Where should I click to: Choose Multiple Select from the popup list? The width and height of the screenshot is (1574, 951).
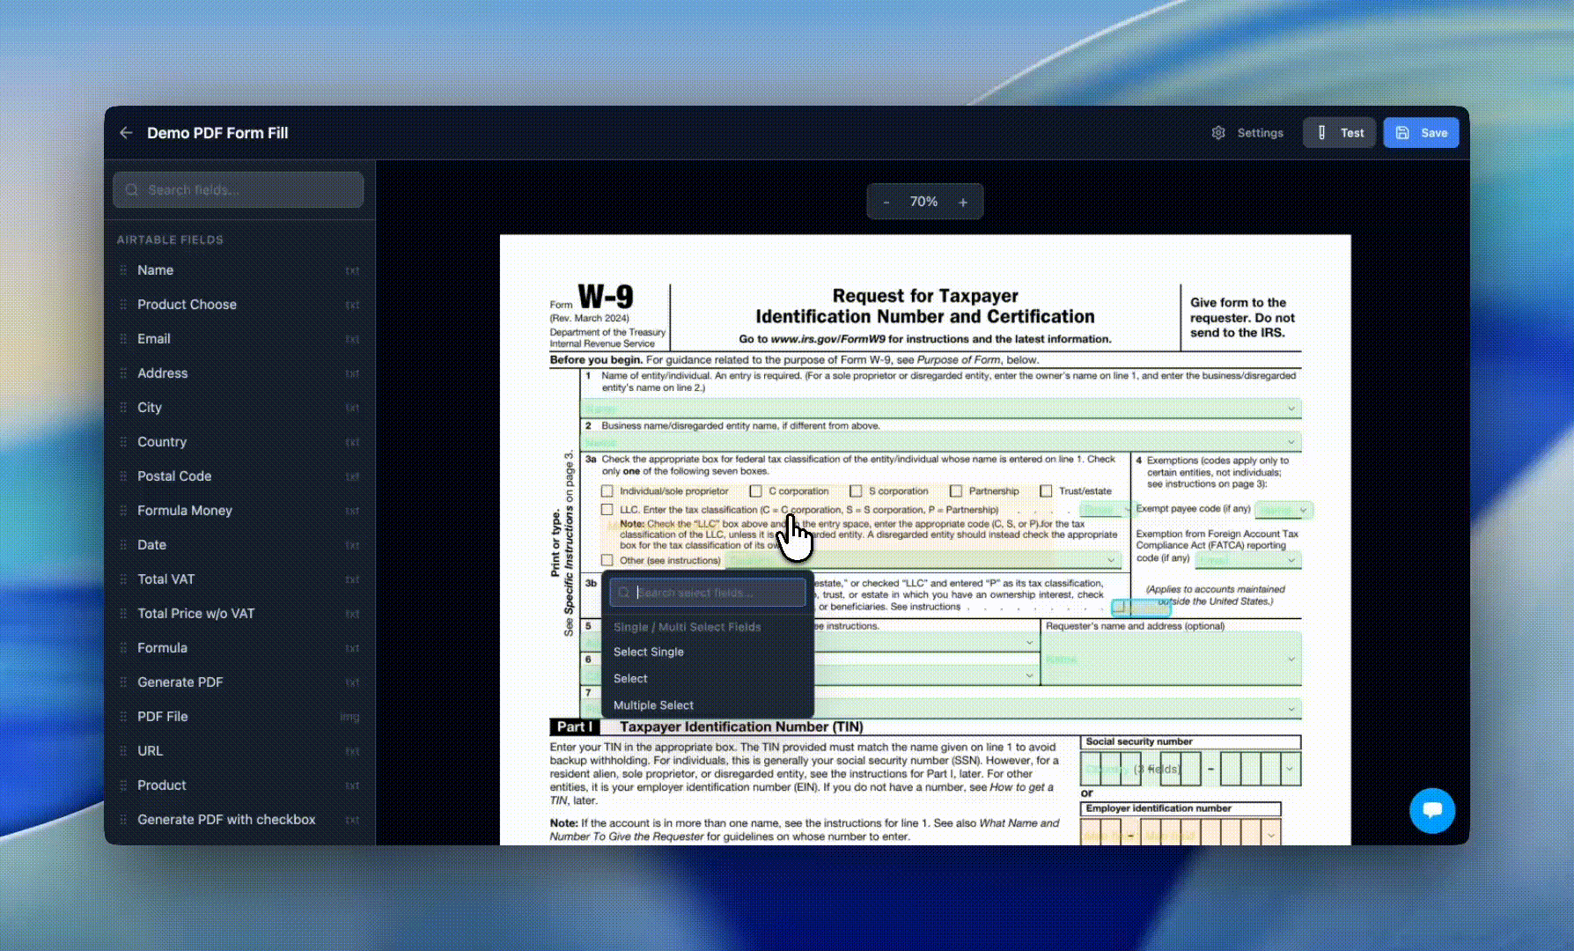click(708, 705)
